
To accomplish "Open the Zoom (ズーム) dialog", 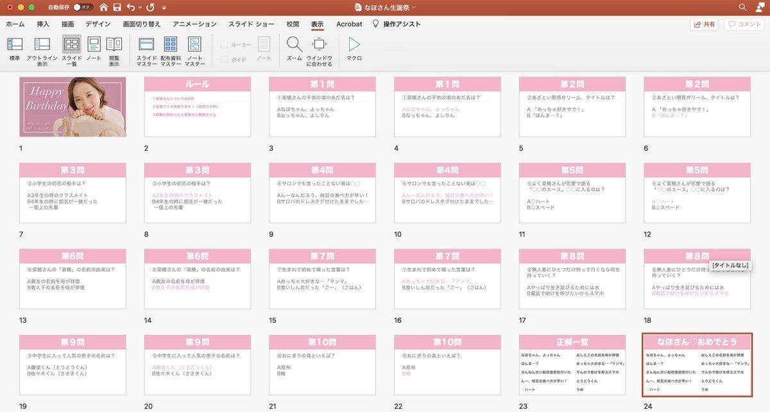I will 295,49.
